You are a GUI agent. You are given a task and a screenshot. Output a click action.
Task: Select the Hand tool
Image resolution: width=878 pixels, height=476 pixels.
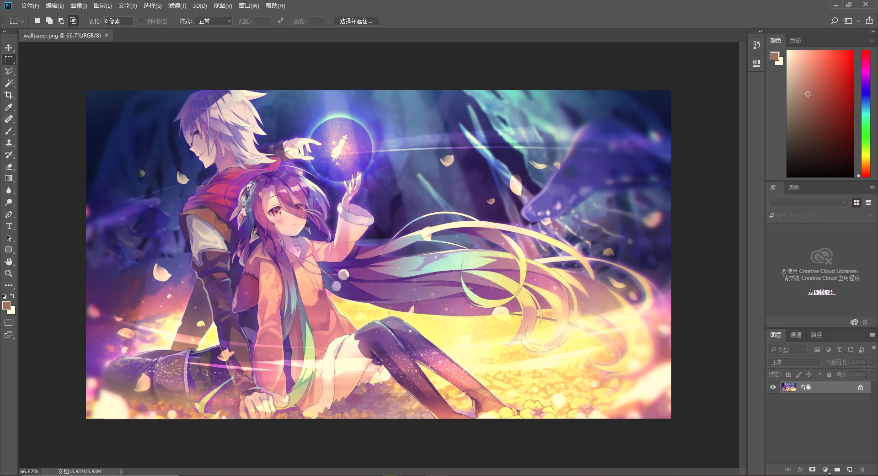tap(9, 262)
